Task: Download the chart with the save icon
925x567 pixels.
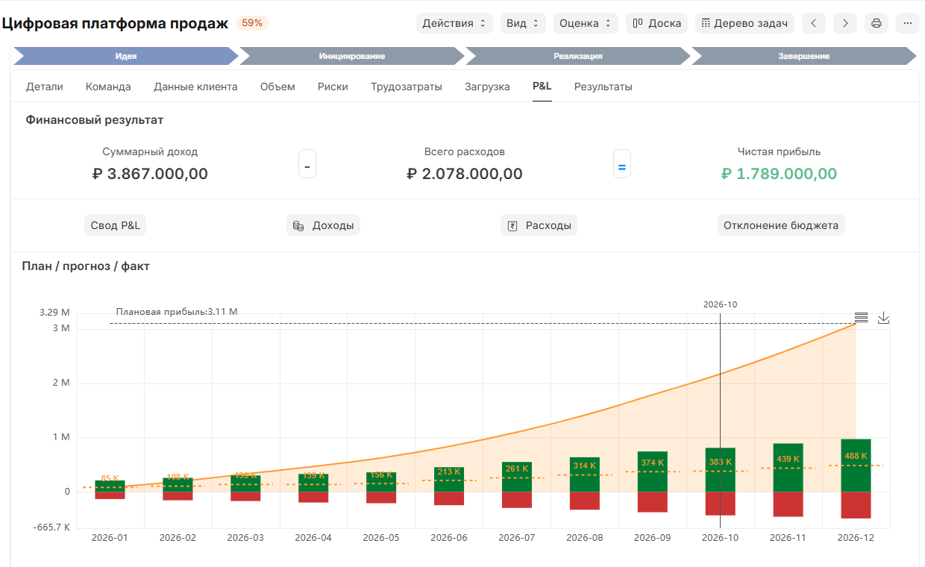Action: pos(883,317)
